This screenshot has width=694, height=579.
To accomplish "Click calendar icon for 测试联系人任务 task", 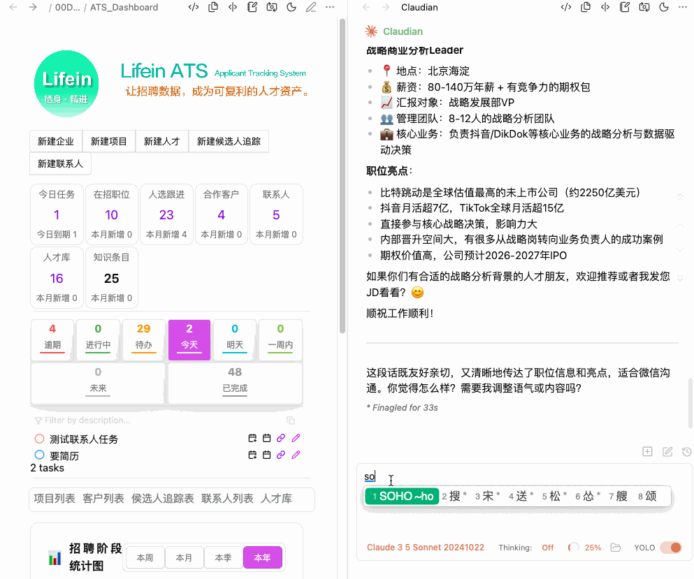I will tap(266, 439).
